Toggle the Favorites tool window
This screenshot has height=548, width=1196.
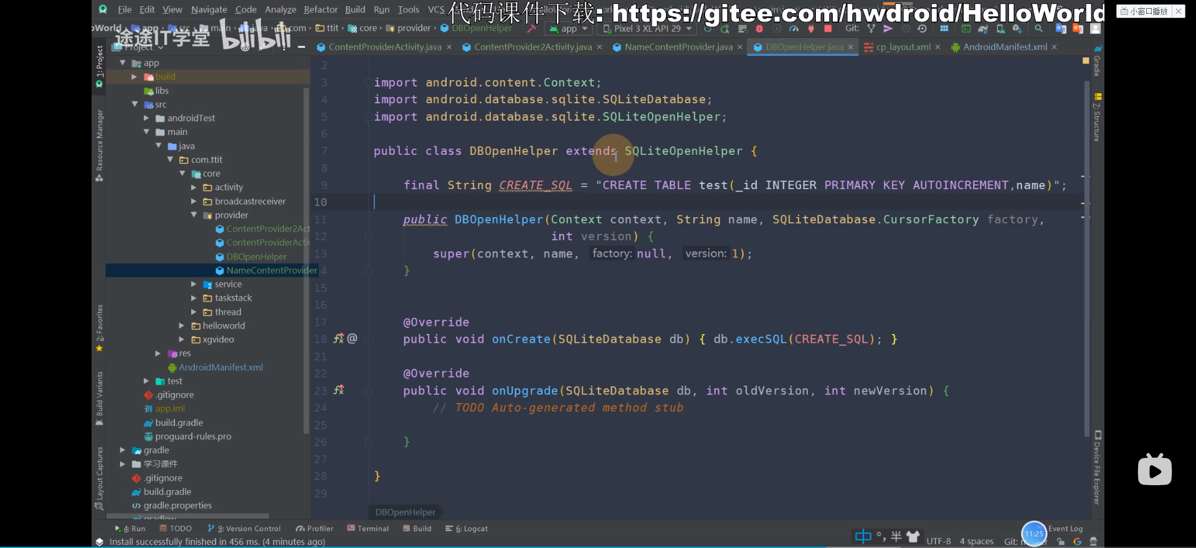tap(99, 328)
